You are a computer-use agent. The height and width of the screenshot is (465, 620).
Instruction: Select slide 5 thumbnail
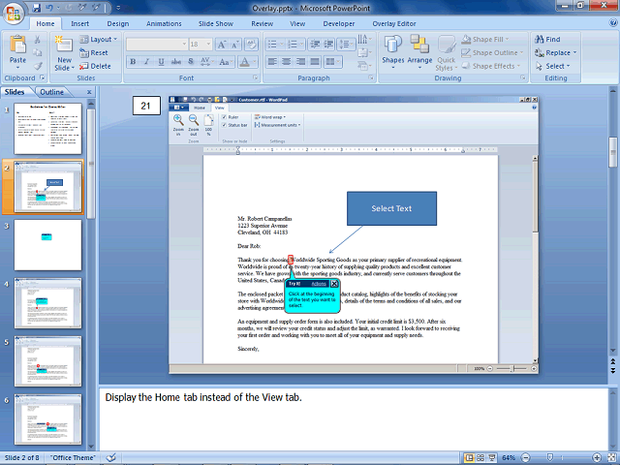coord(47,361)
